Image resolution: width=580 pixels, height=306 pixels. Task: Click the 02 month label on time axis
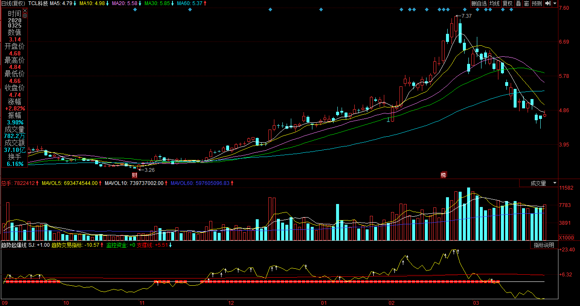(391, 303)
